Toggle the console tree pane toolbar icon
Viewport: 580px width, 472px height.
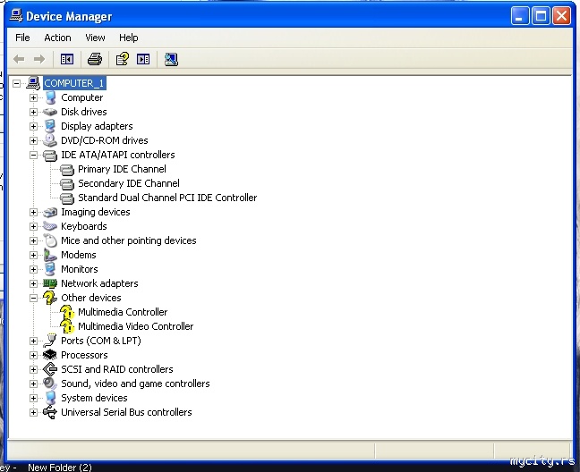pos(67,59)
